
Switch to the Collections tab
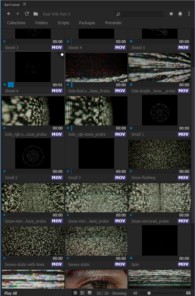16,23
